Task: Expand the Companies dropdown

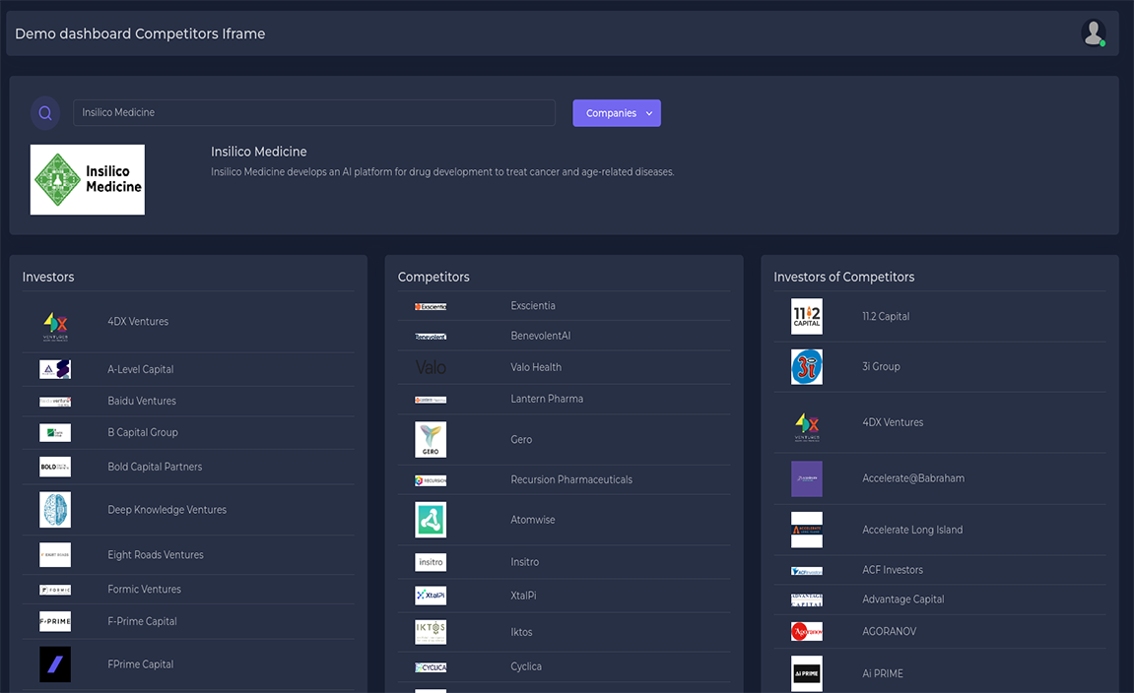Action: tap(617, 113)
